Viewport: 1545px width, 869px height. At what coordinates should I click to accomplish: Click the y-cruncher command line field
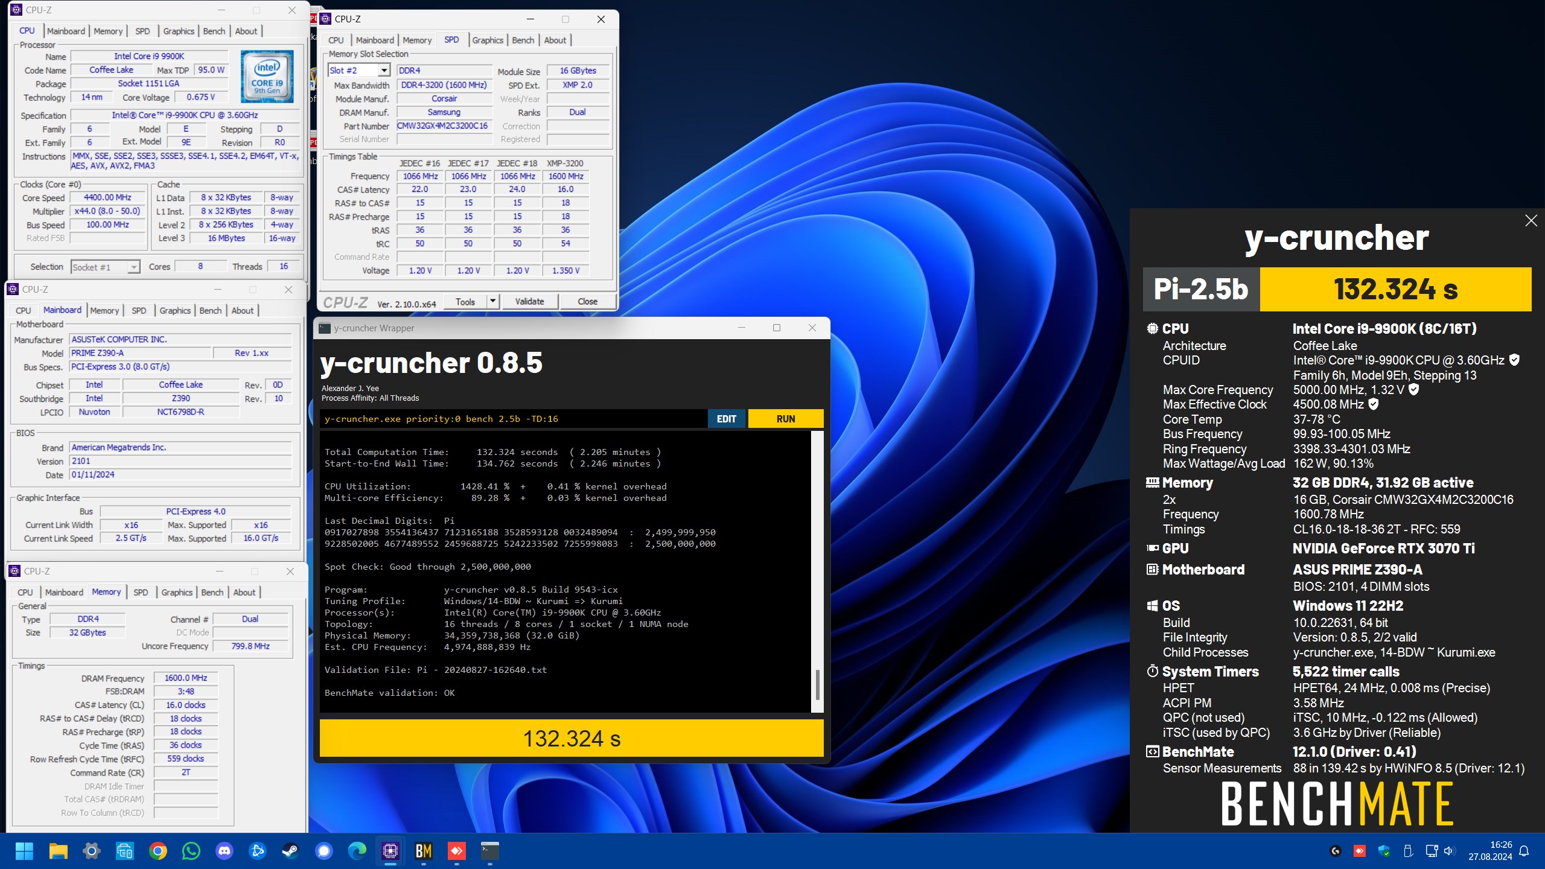514,419
